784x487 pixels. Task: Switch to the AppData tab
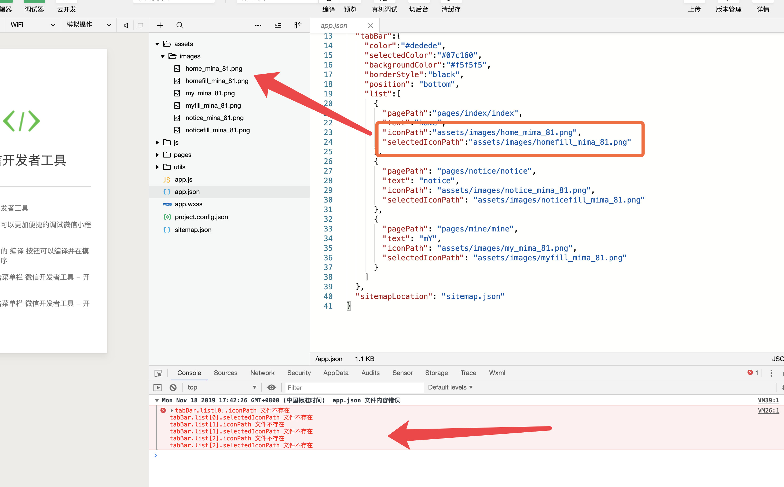pos(336,373)
